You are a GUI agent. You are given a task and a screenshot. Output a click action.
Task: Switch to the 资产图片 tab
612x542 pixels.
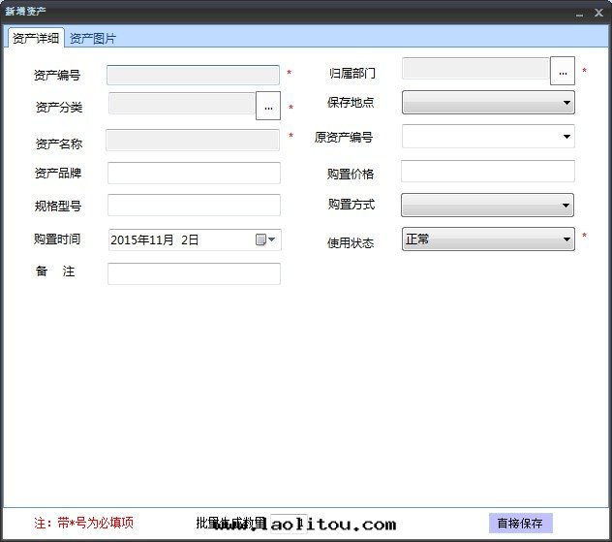pyautogui.click(x=93, y=39)
